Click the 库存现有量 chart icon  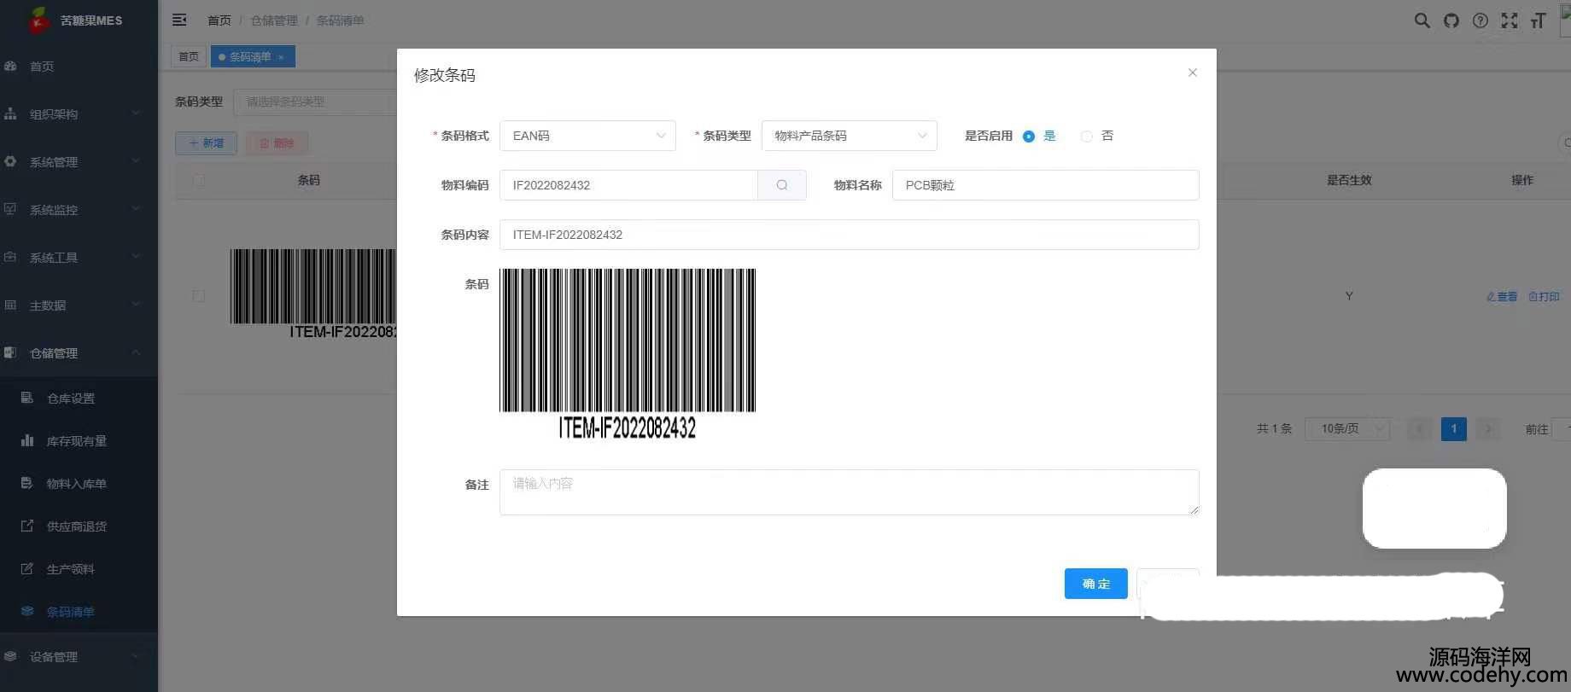coord(27,440)
